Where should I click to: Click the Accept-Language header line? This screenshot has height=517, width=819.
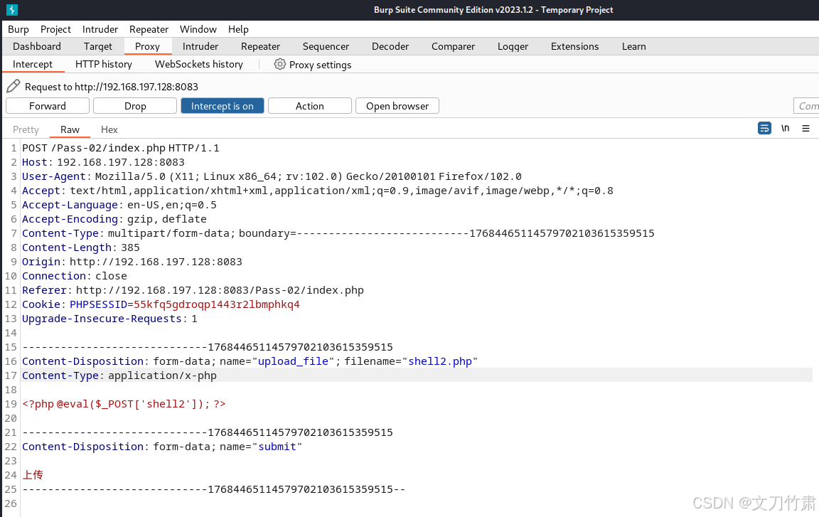coord(119,205)
